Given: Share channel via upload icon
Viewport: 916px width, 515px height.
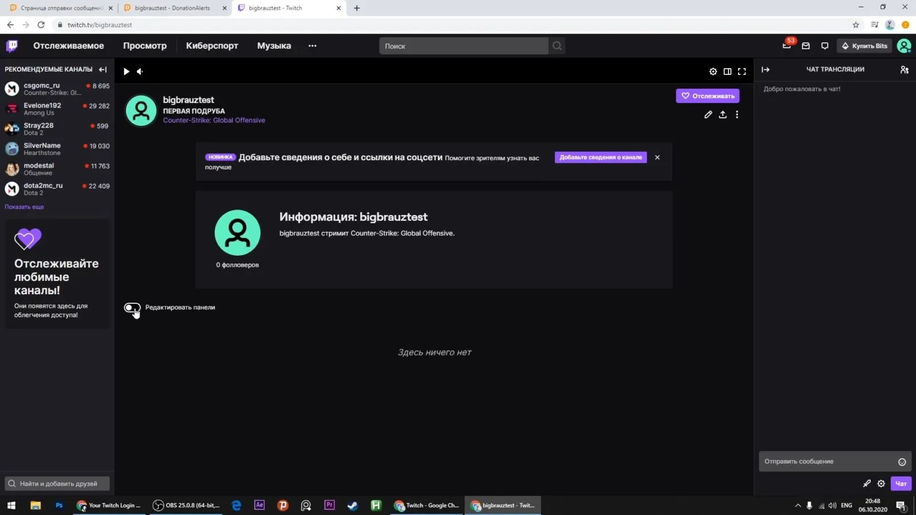Looking at the screenshot, I should tap(722, 114).
